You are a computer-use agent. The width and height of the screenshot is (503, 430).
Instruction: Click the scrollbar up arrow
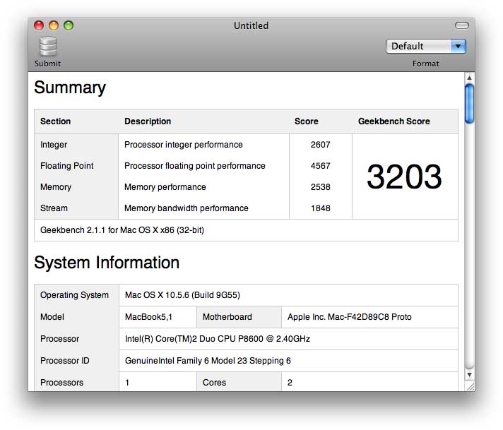click(x=469, y=77)
